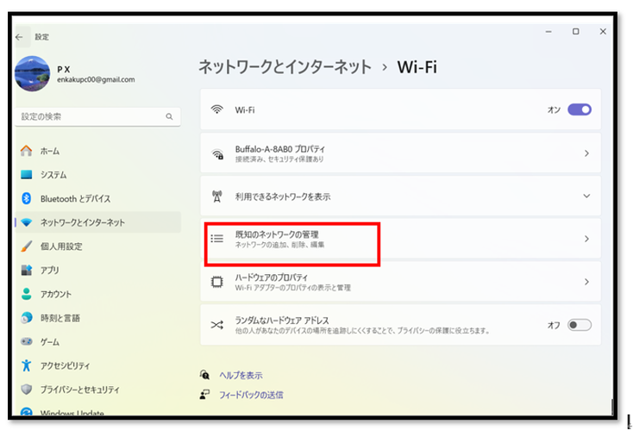The width and height of the screenshot is (633, 430).
Task: Maximize the Settings window
Action: 576,32
